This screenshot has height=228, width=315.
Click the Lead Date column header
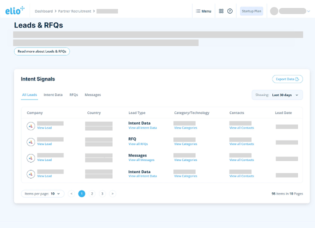point(283,113)
